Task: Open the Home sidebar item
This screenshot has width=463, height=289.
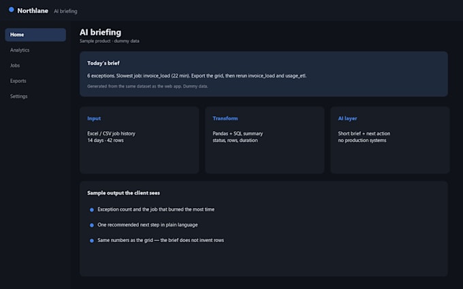Action: 35,35
